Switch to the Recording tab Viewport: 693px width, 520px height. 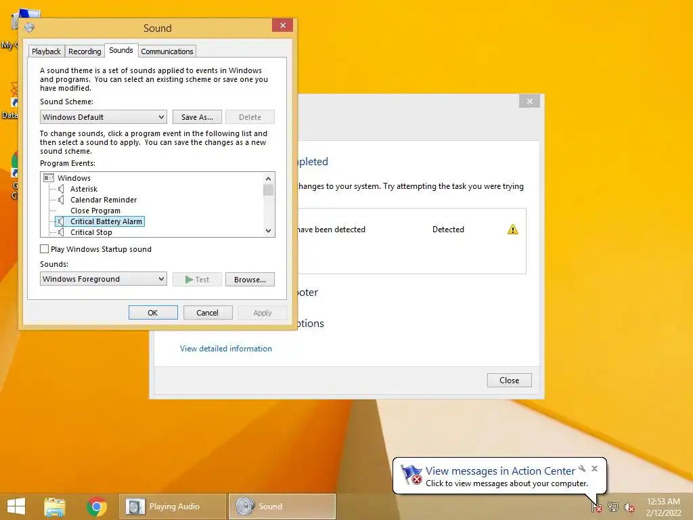[85, 51]
